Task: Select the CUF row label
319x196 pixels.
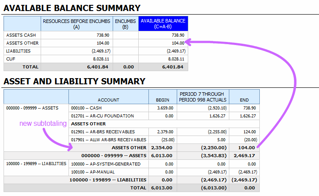Action: coord(11,59)
